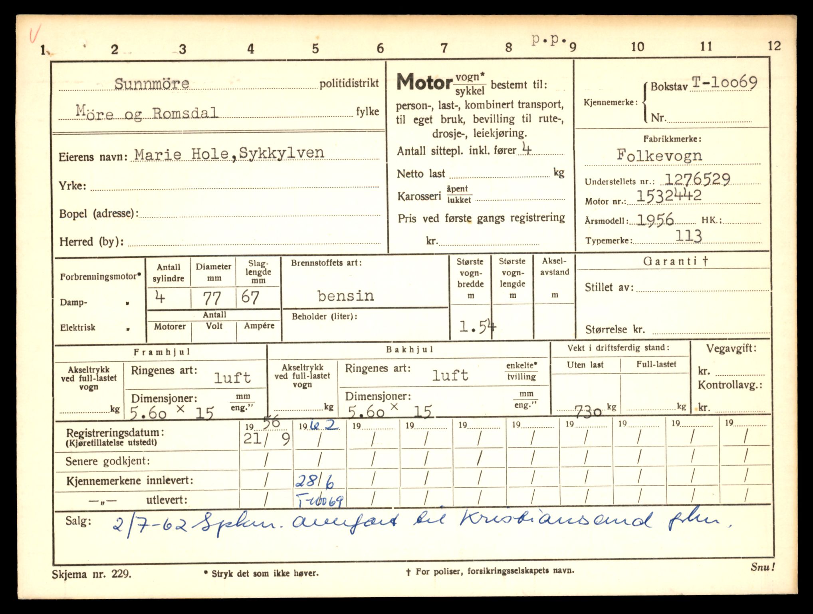Viewport: 813px width, 614px height.
Task: Click the registration date '21/9'
Action: tap(266, 439)
